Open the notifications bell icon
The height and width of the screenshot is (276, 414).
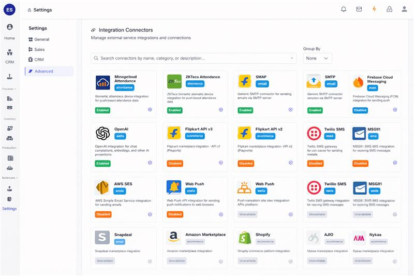344,9
